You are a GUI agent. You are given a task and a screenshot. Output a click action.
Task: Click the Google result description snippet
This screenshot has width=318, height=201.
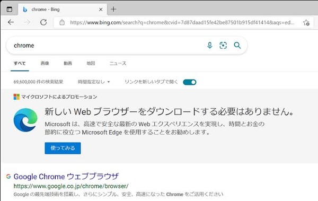click(118, 194)
